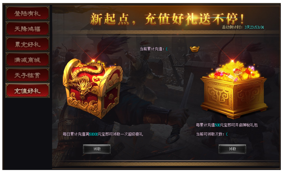The image size is (307, 171).
Task: Click the 当前可领取次数 count
Action: pyautogui.click(x=227, y=134)
